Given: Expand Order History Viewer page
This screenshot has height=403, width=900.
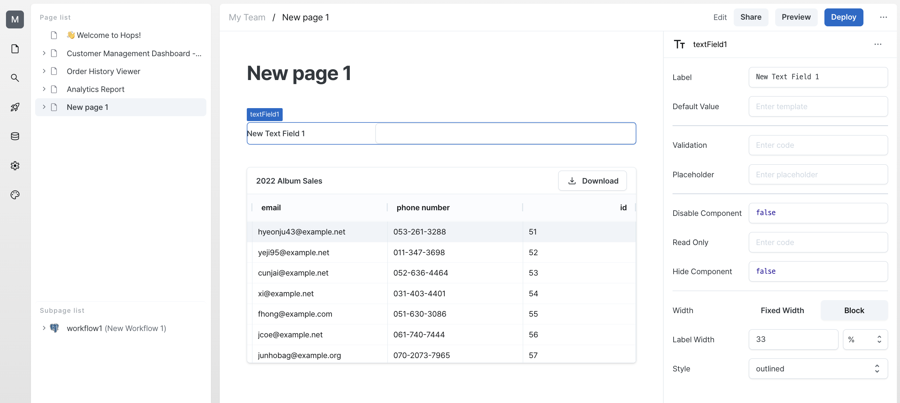Looking at the screenshot, I should tap(44, 71).
